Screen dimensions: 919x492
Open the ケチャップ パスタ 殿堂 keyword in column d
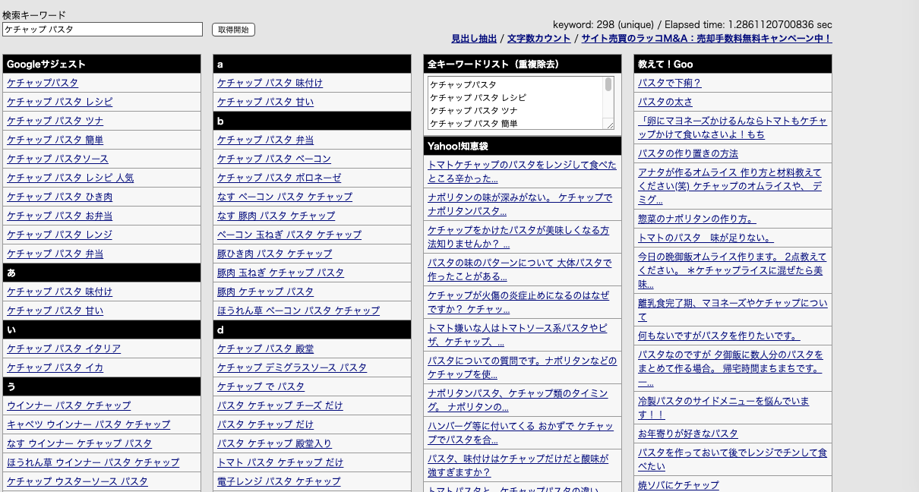point(264,348)
